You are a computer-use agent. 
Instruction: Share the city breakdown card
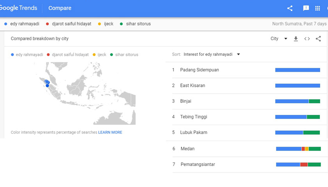tap(318, 39)
